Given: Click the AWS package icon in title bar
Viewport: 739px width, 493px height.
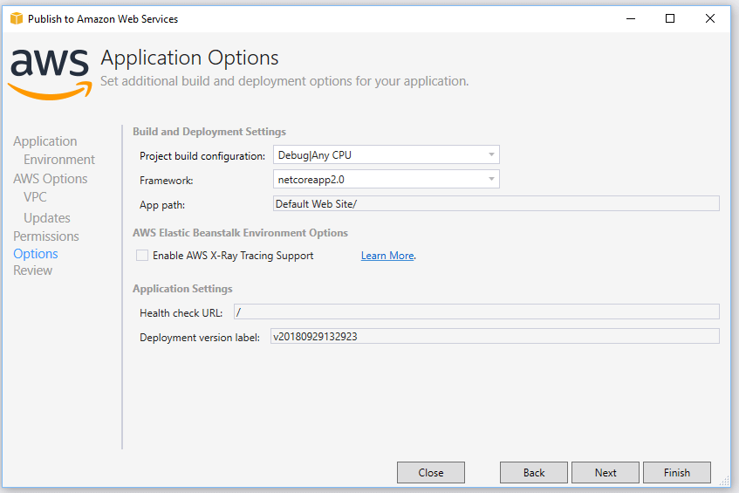Looking at the screenshot, I should (17, 18).
